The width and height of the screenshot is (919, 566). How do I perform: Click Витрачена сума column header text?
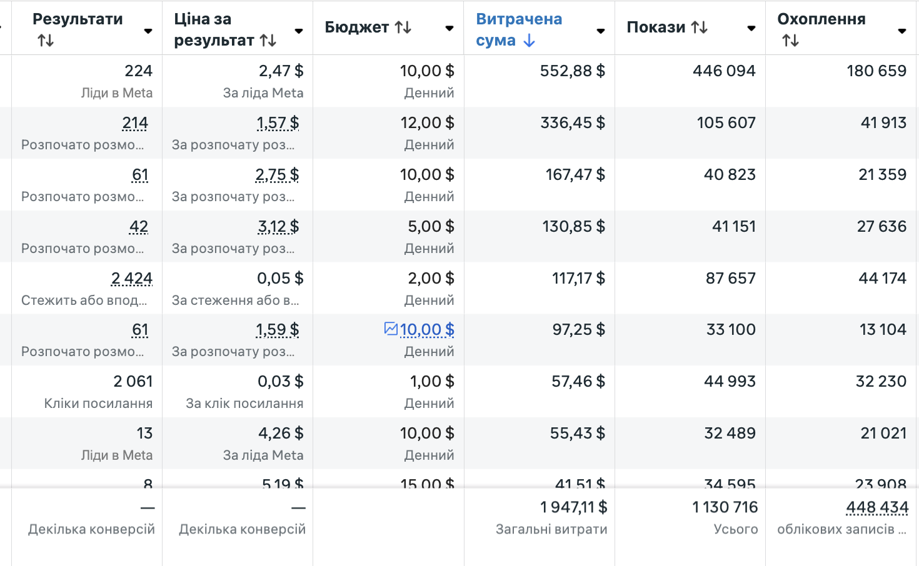[x=519, y=29]
